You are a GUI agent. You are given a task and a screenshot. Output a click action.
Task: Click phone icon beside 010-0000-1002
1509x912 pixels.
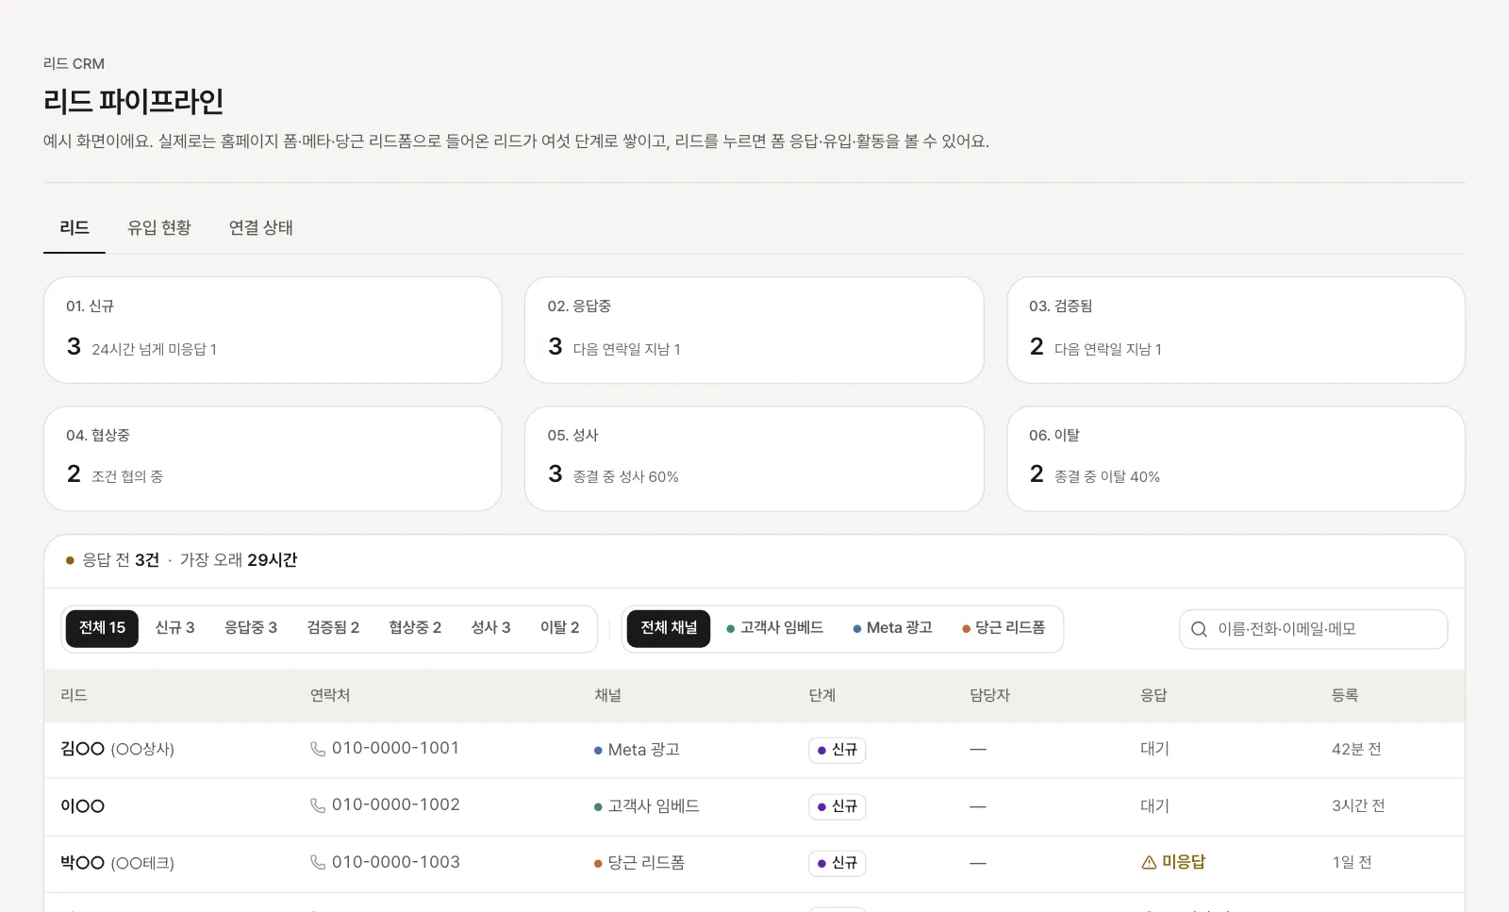318,805
